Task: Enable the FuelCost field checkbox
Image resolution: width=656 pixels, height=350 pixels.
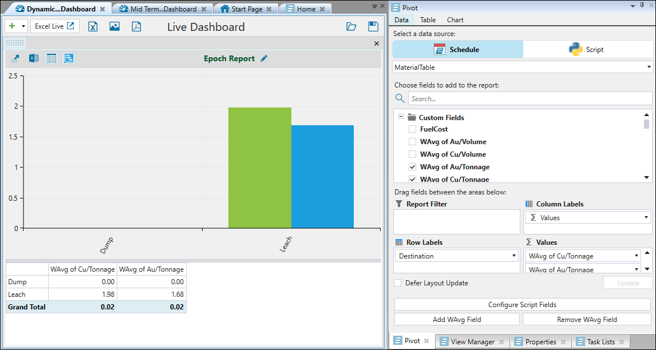Action: (x=412, y=129)
